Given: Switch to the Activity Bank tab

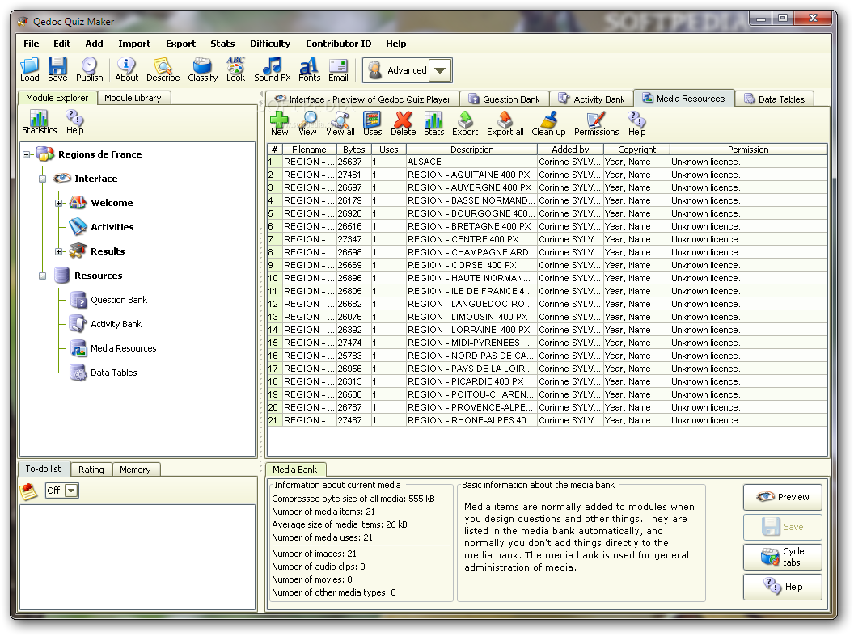Looking at the screenshot, I should pos(592,99).
